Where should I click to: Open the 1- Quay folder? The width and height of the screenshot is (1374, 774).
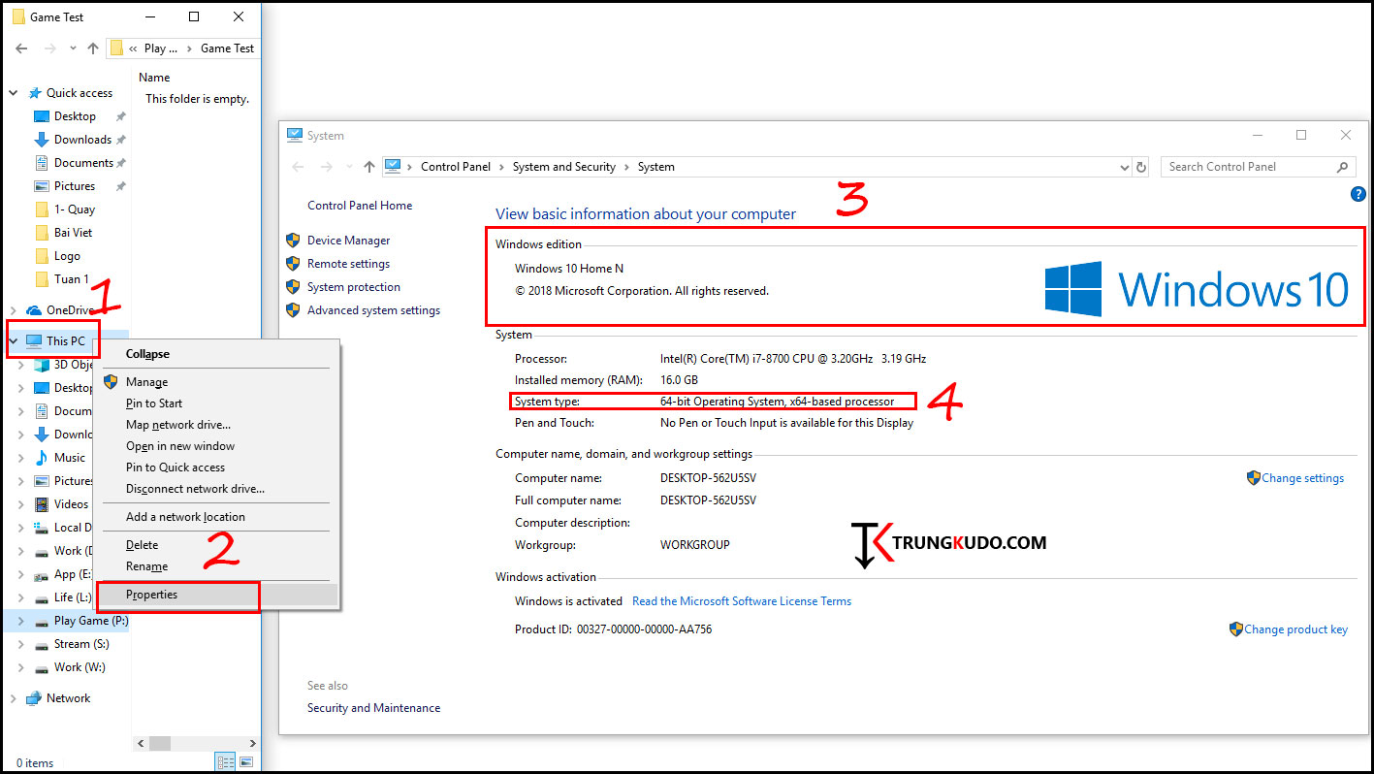coord(75,210)
